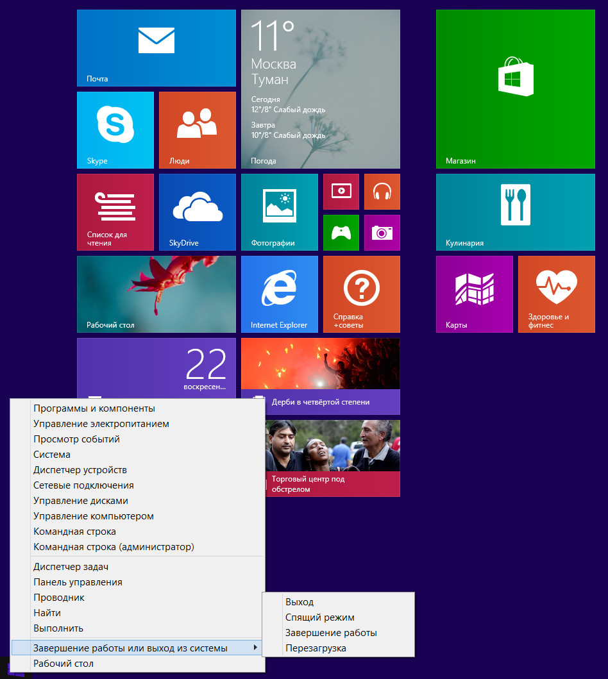Open the Погода weather tile
The height and width of the screenshot is (679, 608).
(320, 89)
